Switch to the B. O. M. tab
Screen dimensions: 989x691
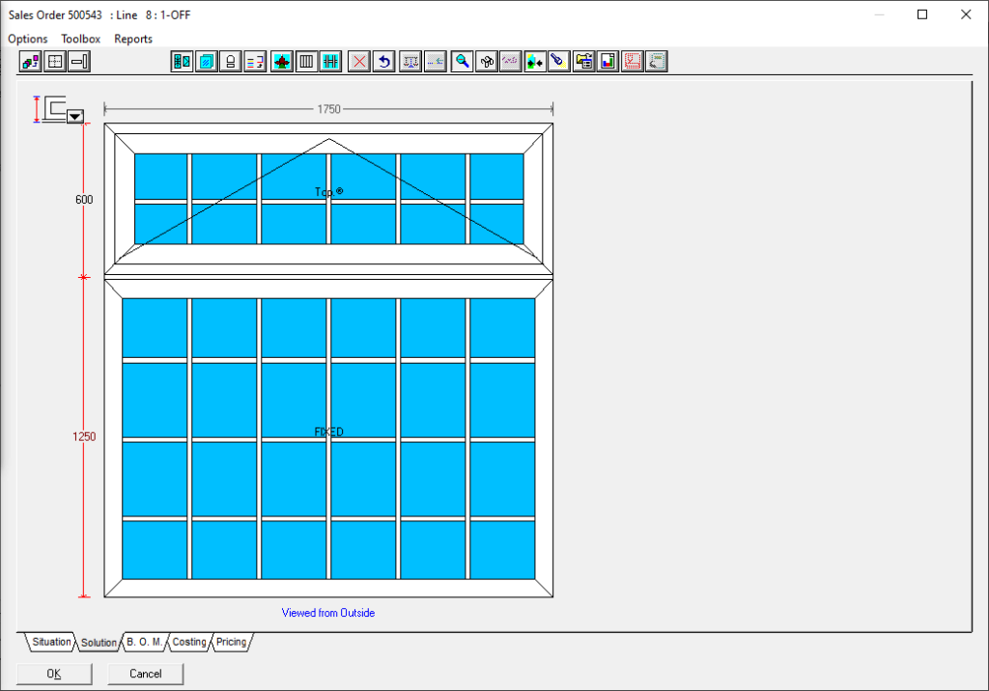tap(144, 642)
